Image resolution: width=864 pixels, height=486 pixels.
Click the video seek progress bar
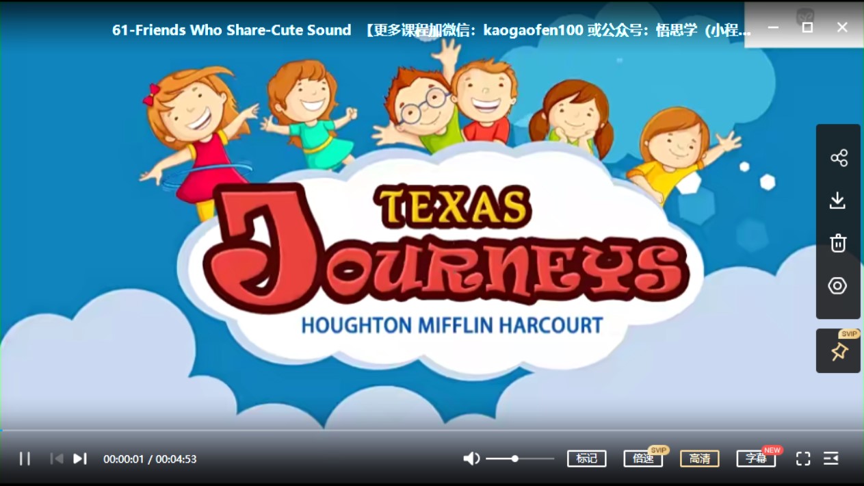(432, 431)
